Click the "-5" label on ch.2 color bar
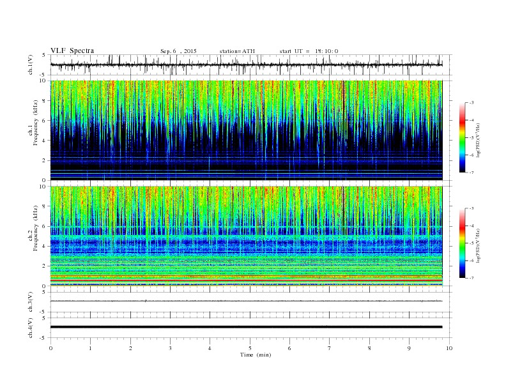Image resolution: width=506 pixels, height=391 pixels. (x=471, y=243)
